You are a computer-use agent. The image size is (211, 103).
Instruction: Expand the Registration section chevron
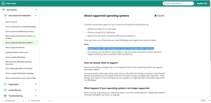pos(36,84)
